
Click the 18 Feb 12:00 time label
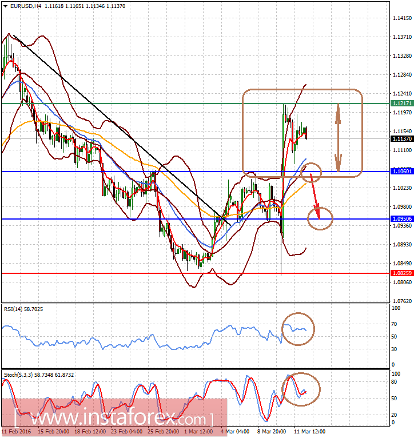pos(90,432)
